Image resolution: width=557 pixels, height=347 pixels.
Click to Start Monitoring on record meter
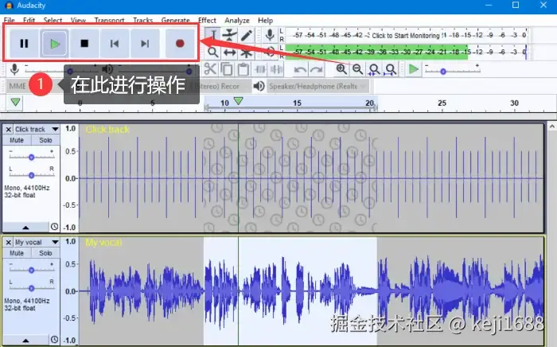pyautogui.click(x=406, y=35)
